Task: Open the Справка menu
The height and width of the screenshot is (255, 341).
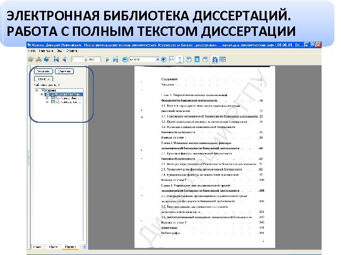Action: [x=72, y=51]
